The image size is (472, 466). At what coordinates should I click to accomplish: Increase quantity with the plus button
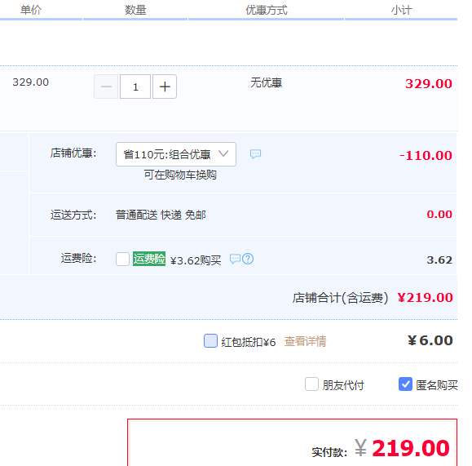165,87
